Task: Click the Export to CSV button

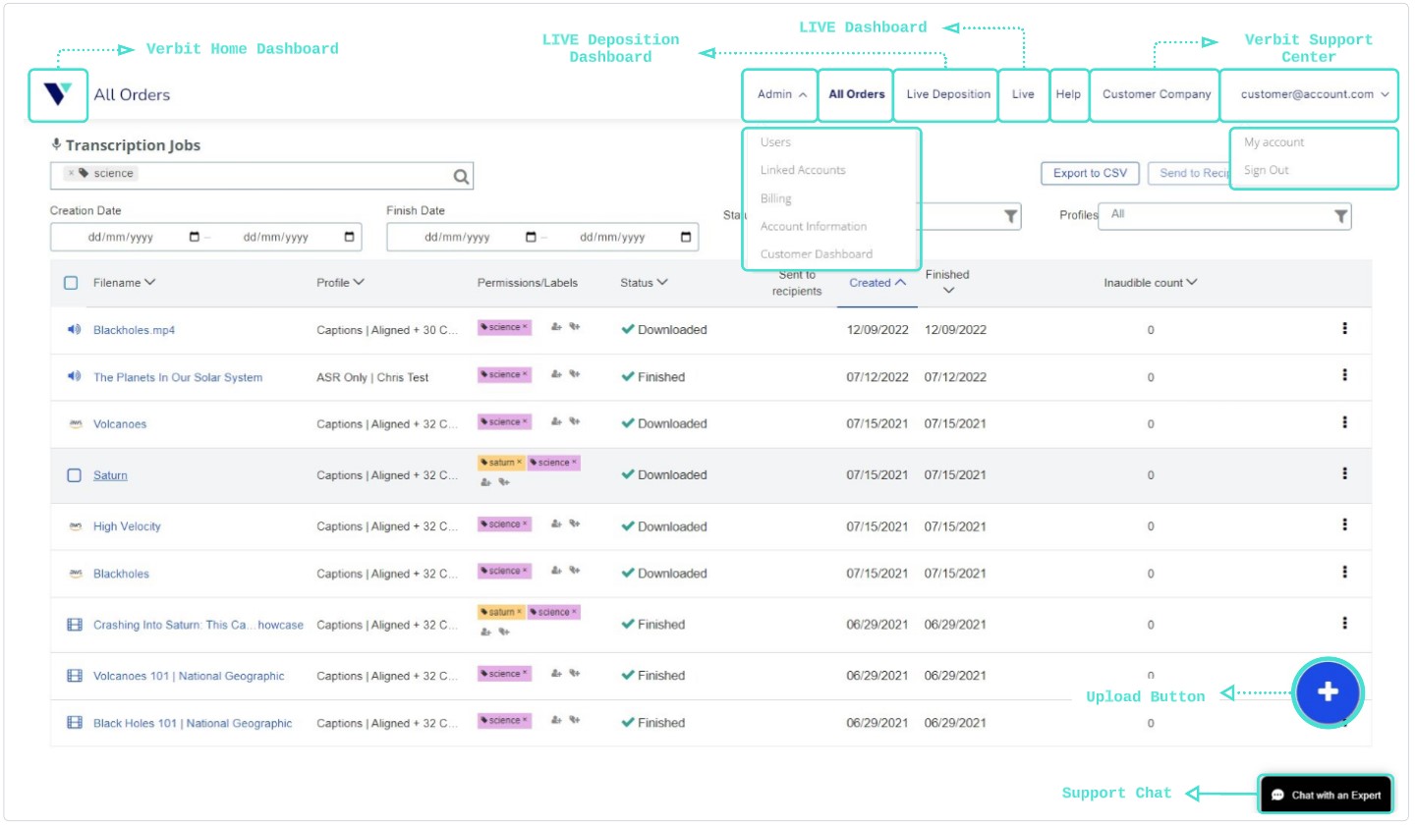Action: click(x=1090, y=173)
